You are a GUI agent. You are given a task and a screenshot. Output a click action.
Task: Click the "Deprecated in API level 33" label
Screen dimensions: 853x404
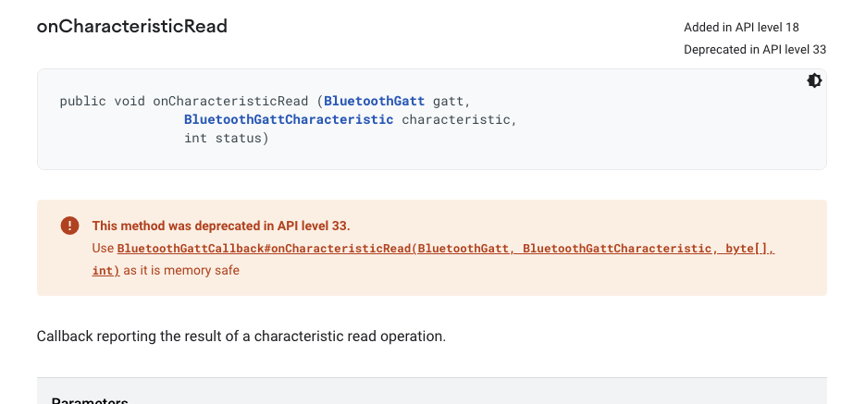tap(755, 50)
